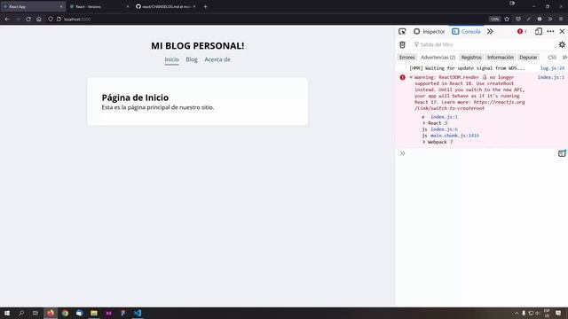
Task: Go to the browser home page
Action: coord(39,19)
